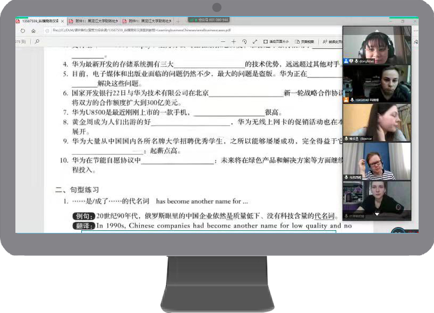
Task: Click donglimei's screen sharing icon
Action: pyautogui.click(x=351, y=61)
